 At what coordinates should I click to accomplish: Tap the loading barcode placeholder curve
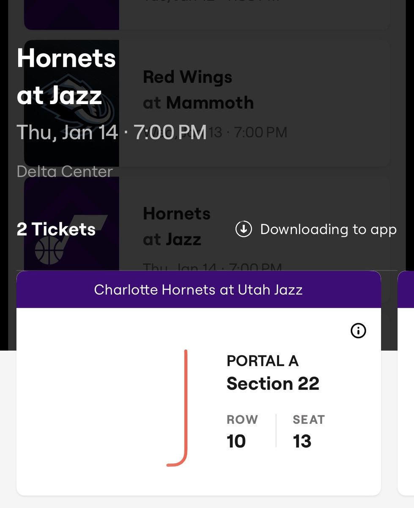coord(177,408)
